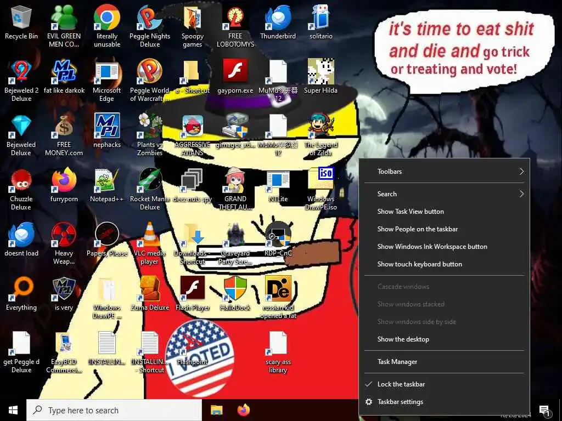
Task: Select the Super Hilda desktop icon
Action: (x=321, y=72)
